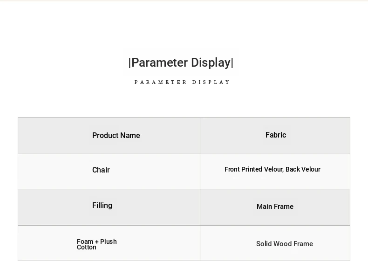Select the Product Name table cell

tap(116, 135)
